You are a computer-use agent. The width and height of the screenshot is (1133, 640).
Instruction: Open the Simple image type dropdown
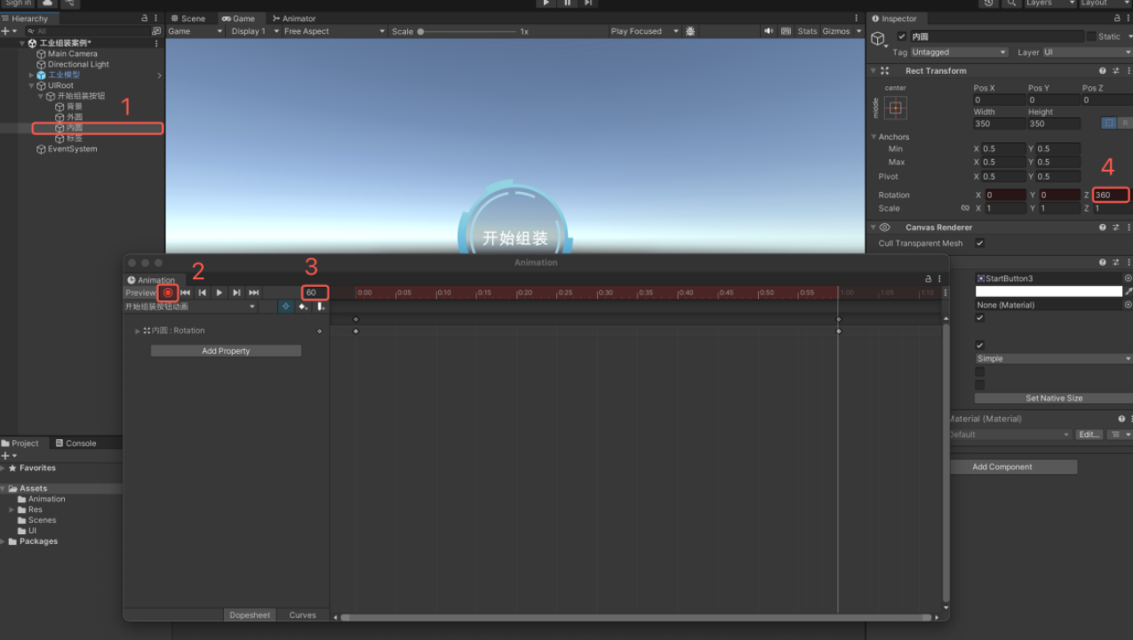[x=1054, y=359]
